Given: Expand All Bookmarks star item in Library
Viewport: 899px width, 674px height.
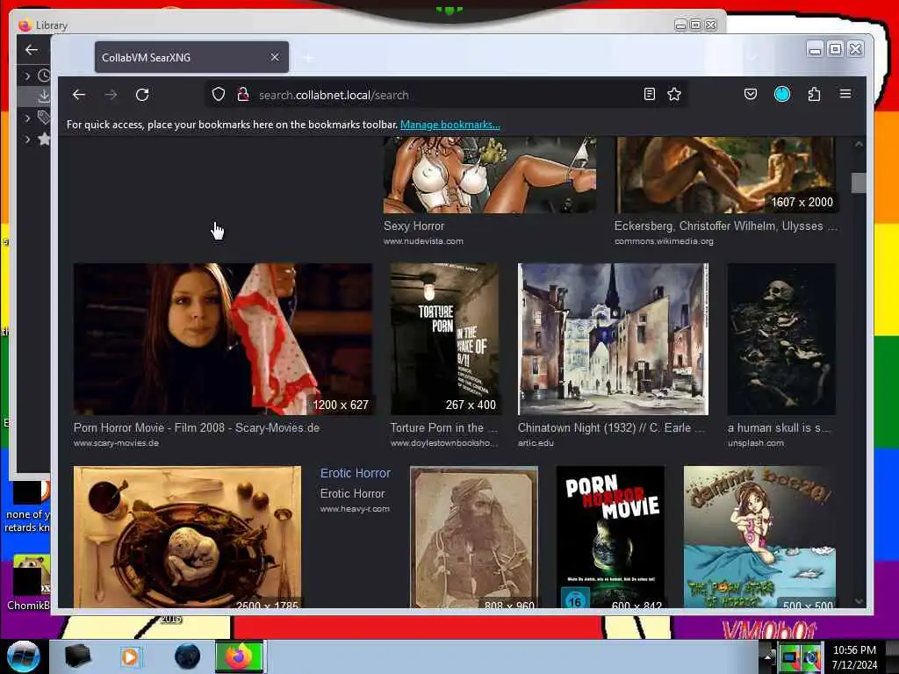Looking at the screenshot, I should click(x=27, y=140).
